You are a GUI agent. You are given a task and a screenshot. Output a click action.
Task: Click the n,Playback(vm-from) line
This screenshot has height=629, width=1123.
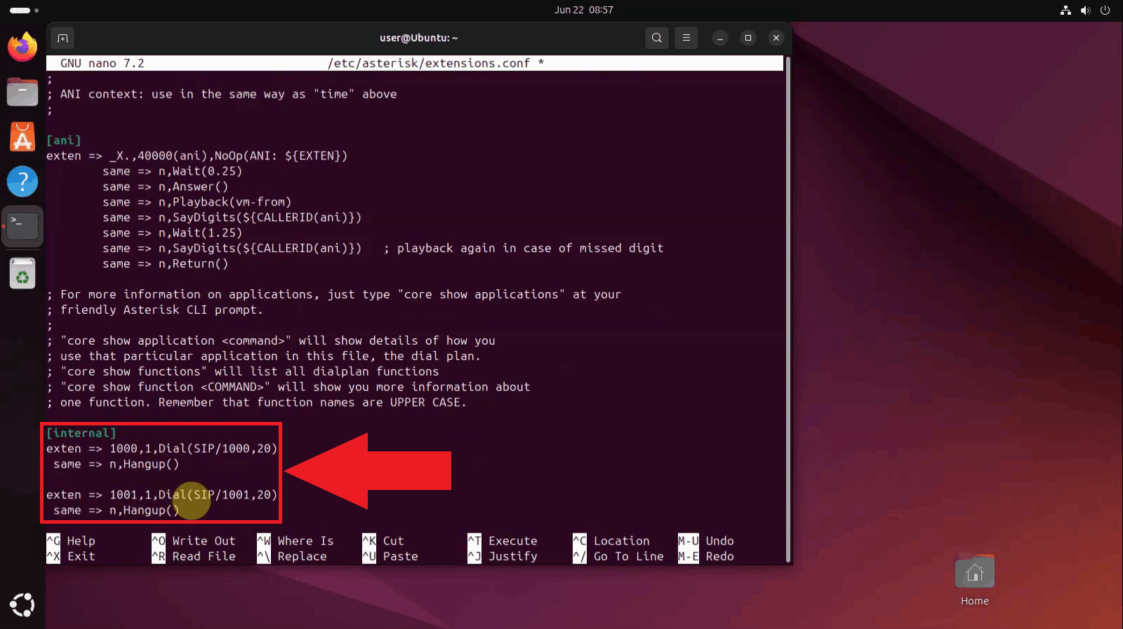(x=197, y=202)
